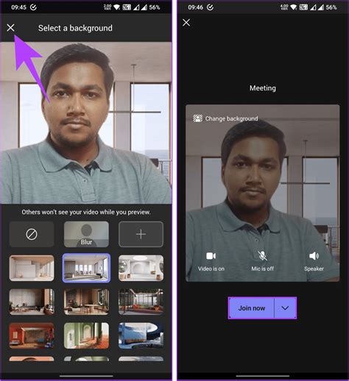Choose the white minimalist room background
Viewport: 349px width, 381px height.
click(x=32, y=268)
